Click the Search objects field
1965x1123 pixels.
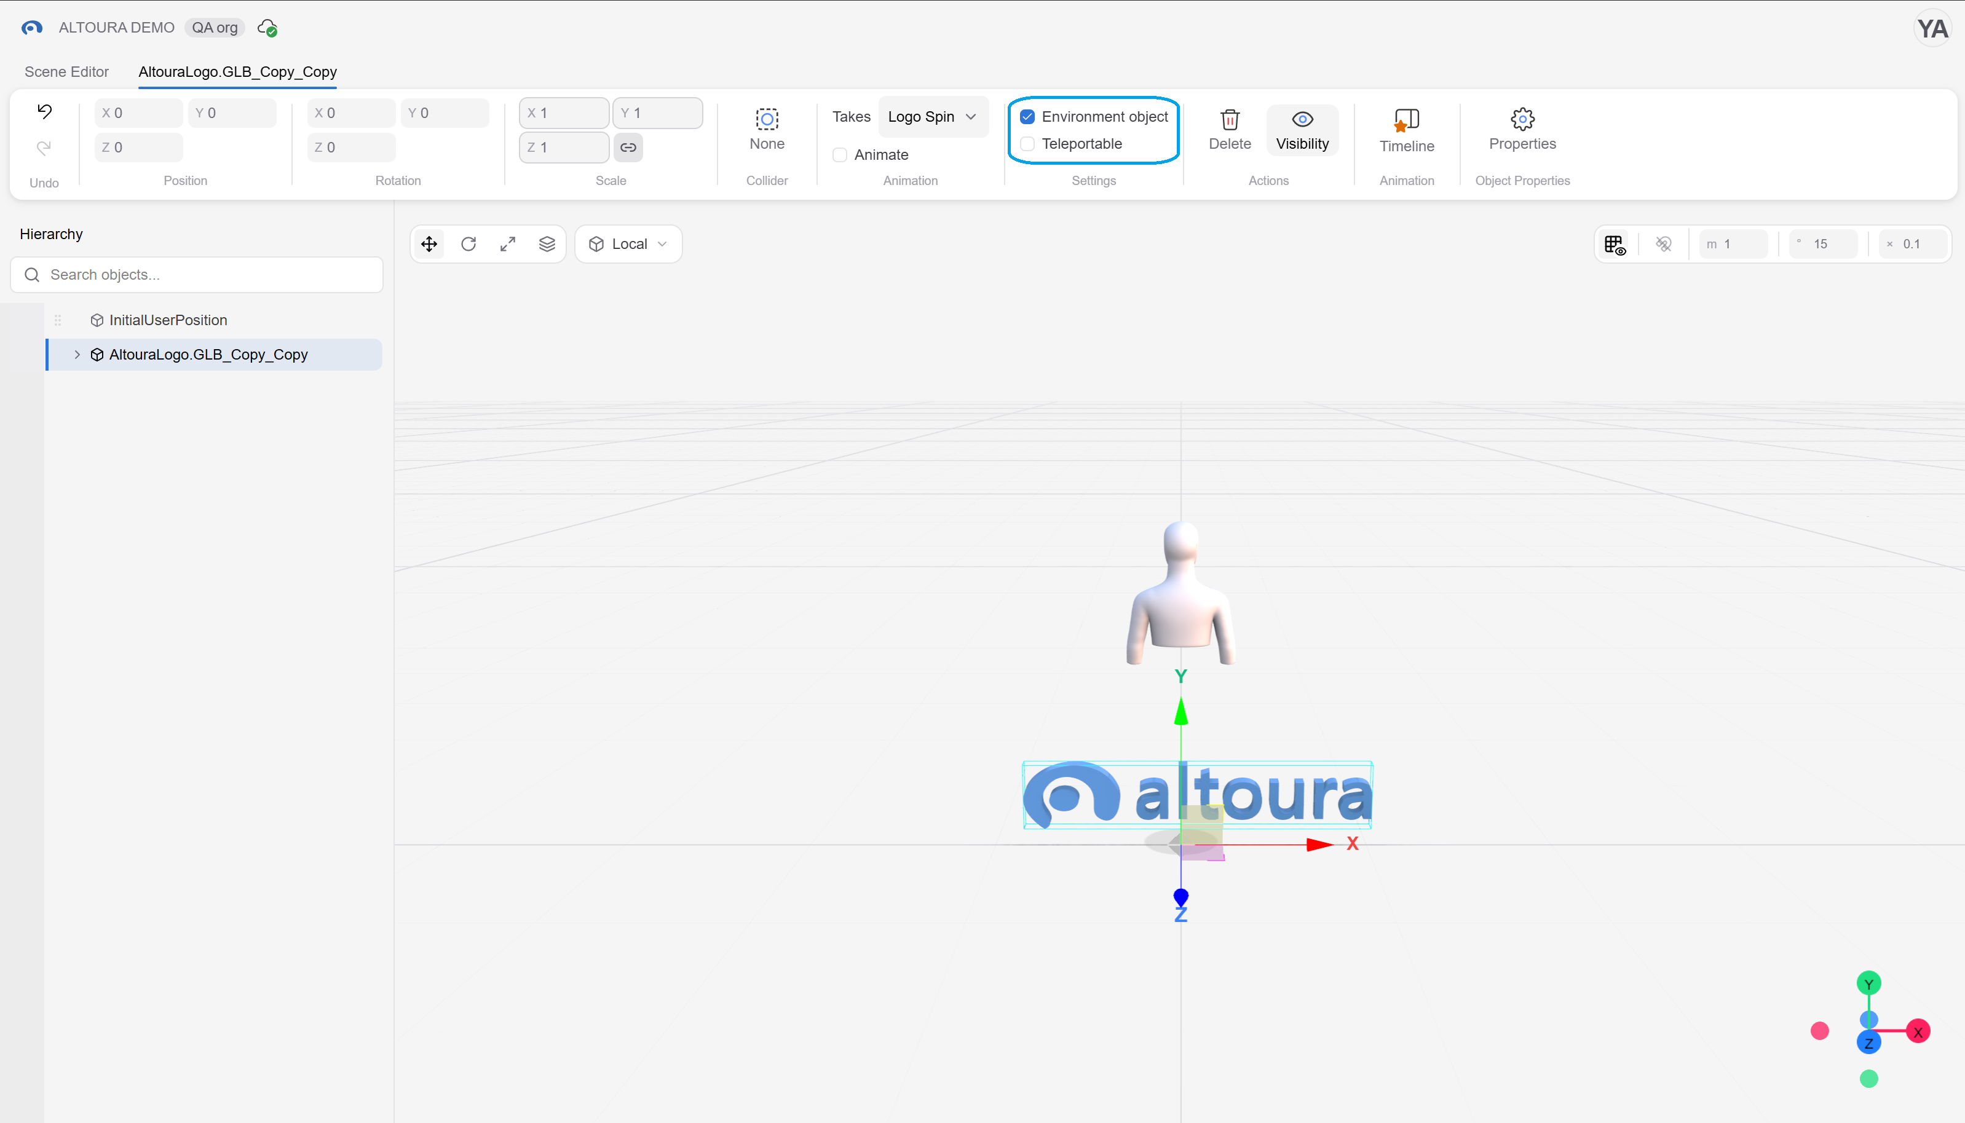coord(197,275)
